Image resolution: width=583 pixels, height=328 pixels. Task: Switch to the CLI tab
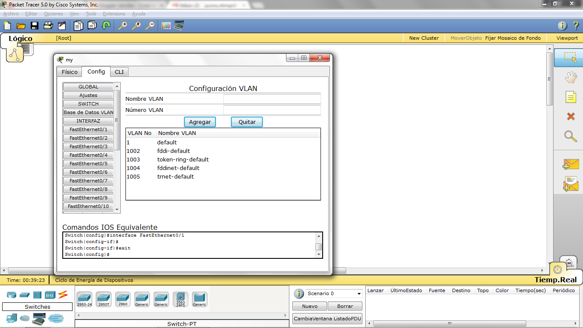[120, 72]
